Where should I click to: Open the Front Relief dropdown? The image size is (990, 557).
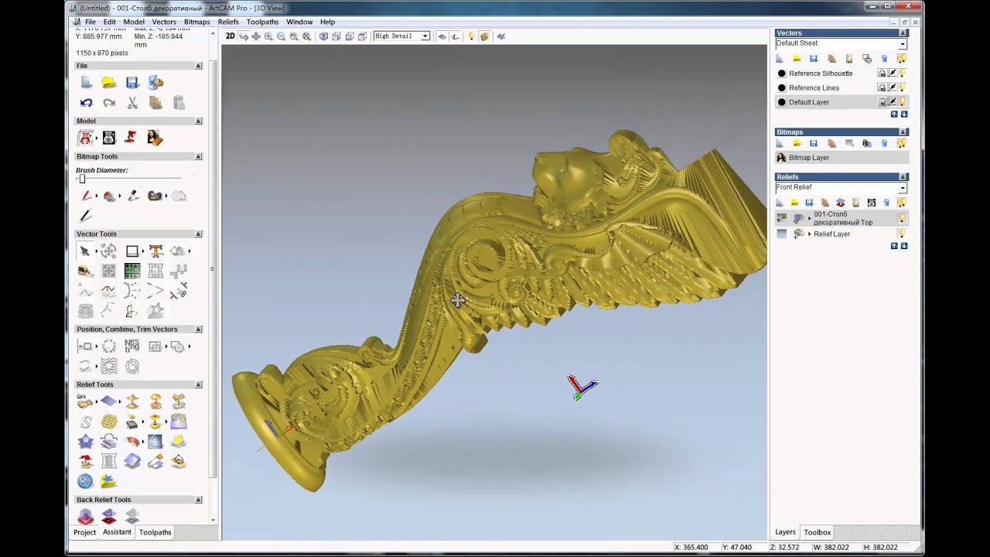coord(902,188)
